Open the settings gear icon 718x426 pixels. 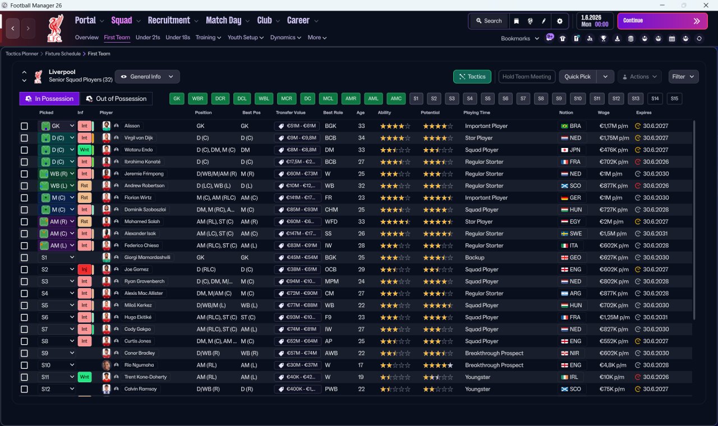click(x=559, y=21)
